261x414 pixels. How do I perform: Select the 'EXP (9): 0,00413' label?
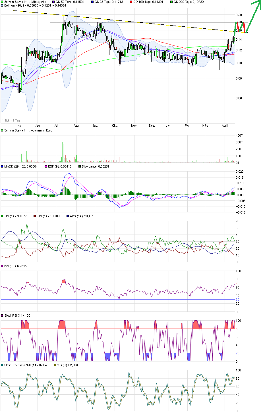(x=60, y=166)
